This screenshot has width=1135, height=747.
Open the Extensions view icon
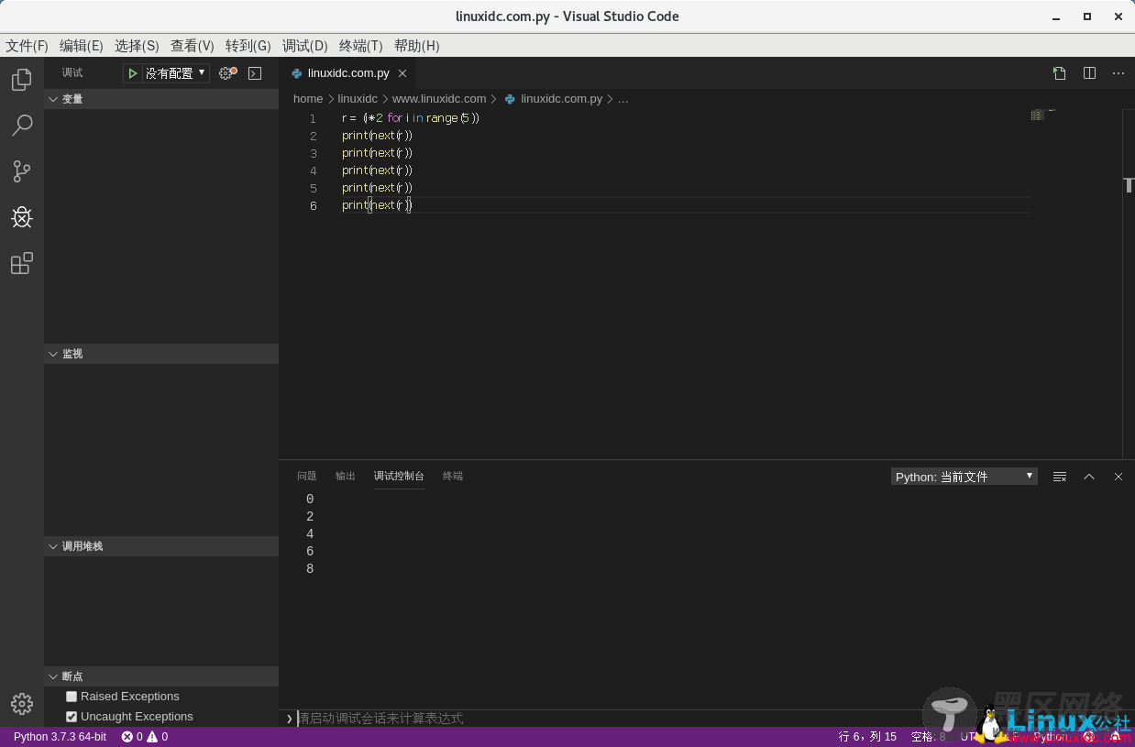[22, 264]
